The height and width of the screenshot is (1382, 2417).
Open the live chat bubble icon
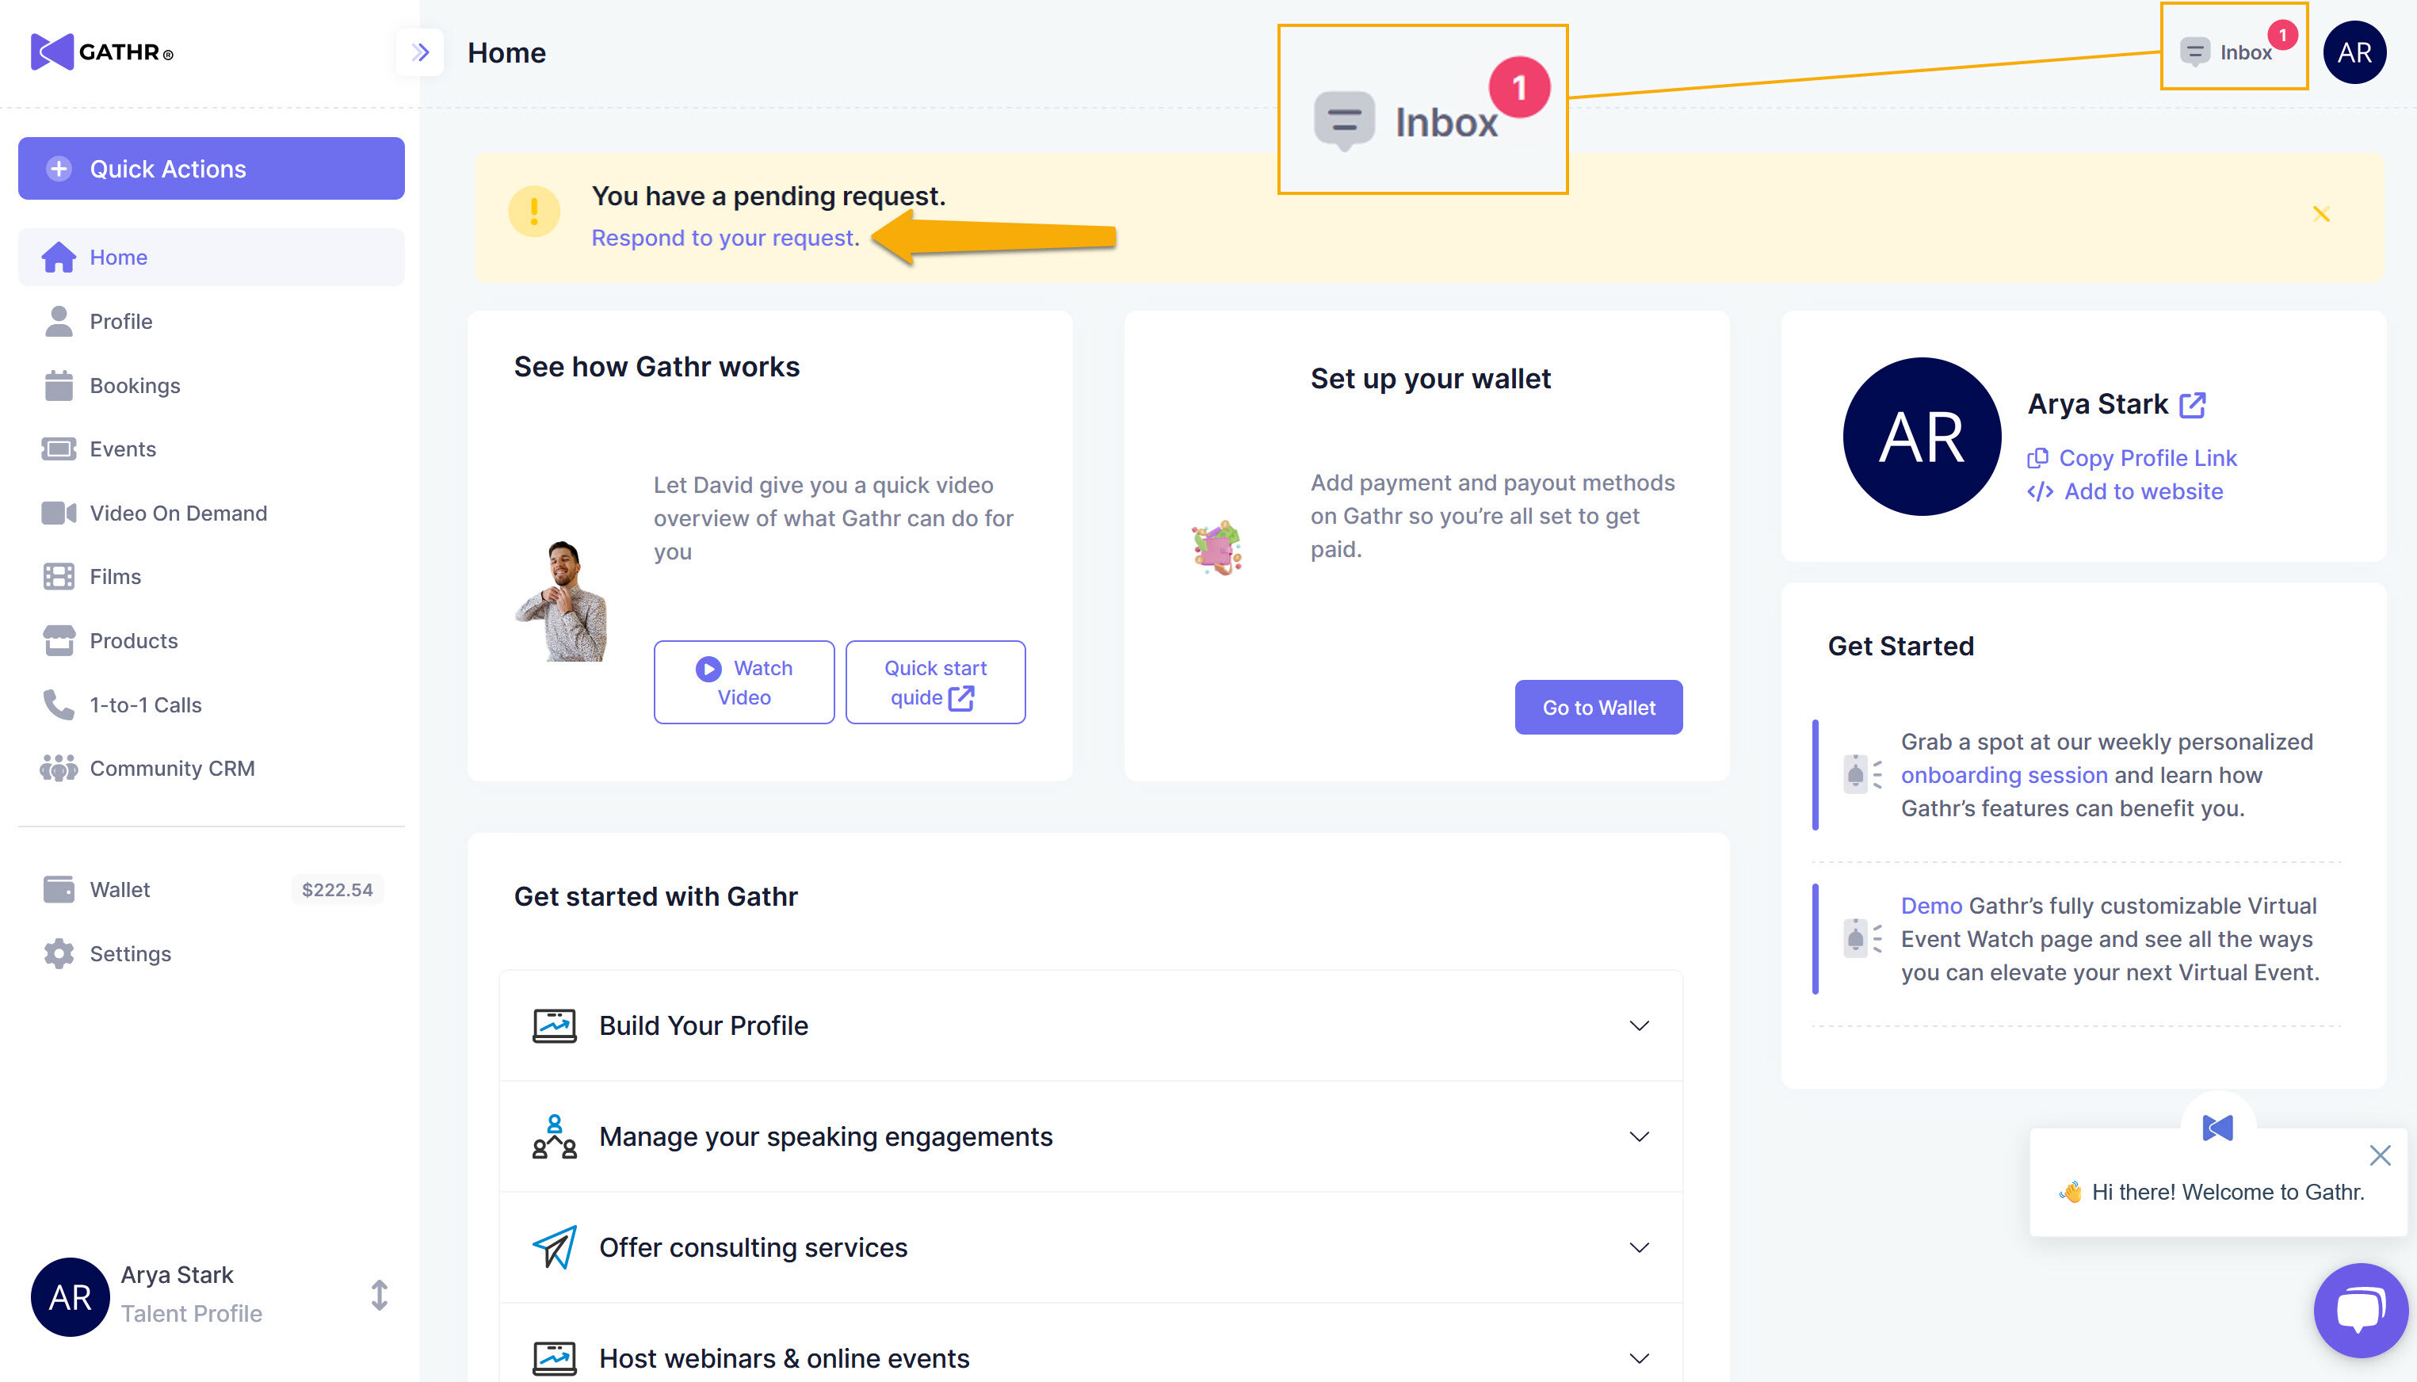tap(2360, 1310)
